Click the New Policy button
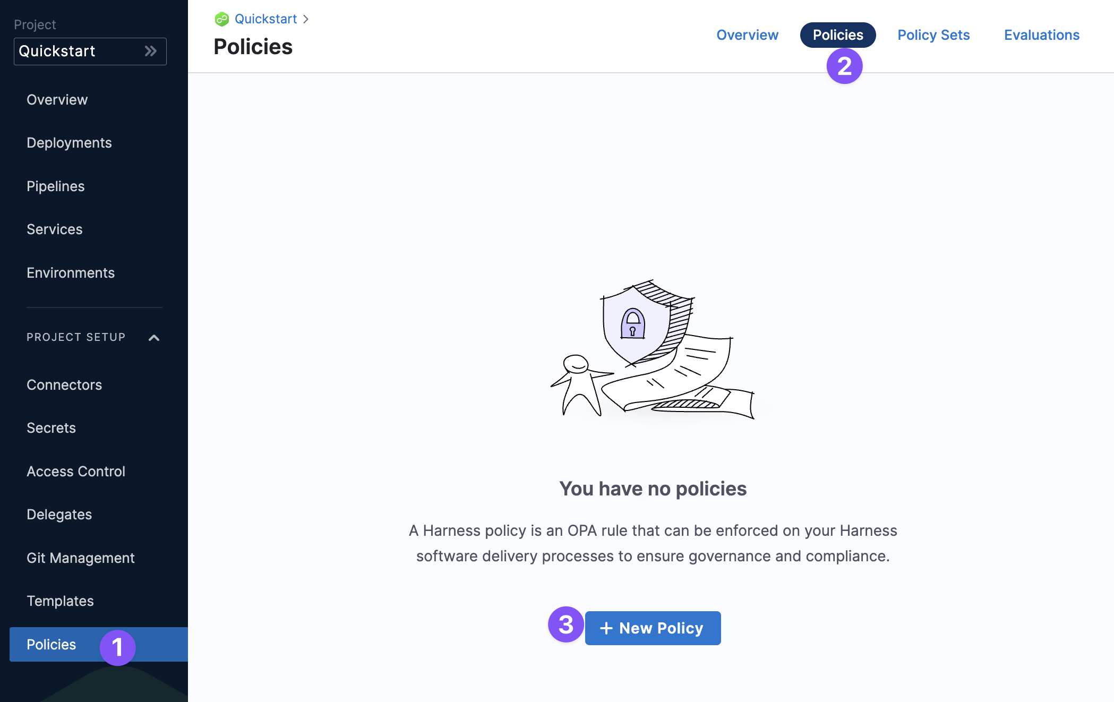The width and height of the screenshot is (1114, 702). 653,628
